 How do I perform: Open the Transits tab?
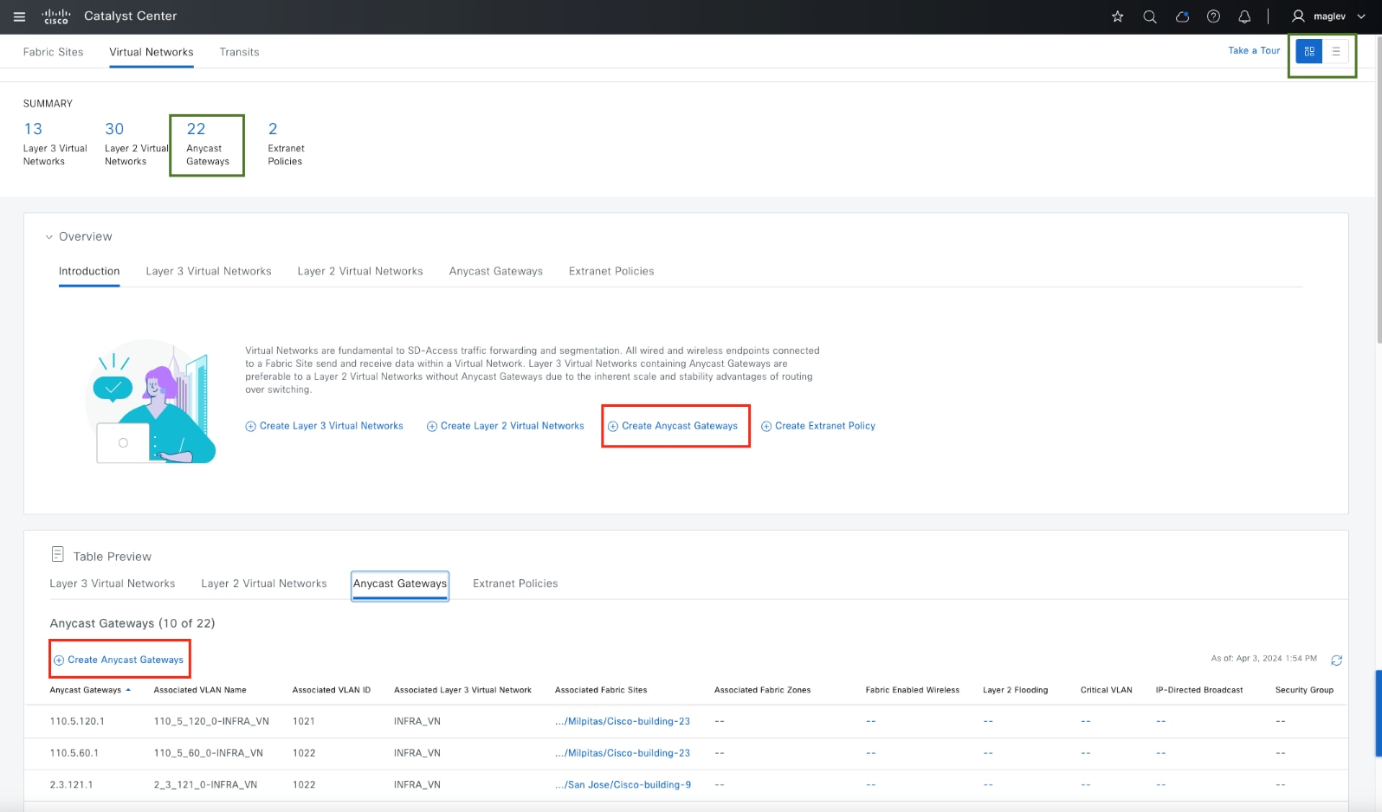coord(239,52)
